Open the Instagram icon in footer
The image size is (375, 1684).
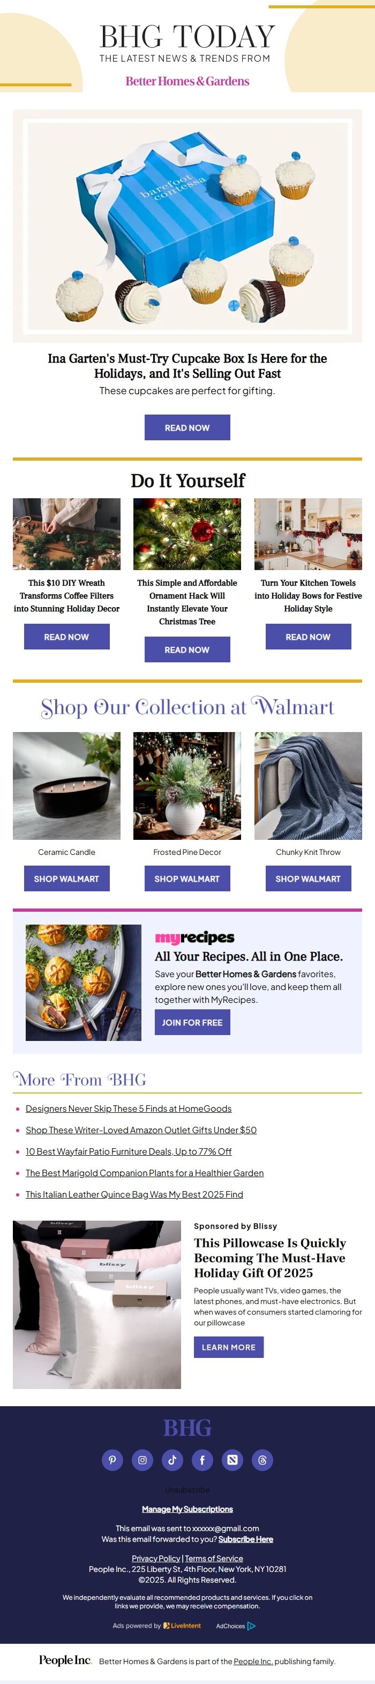142,1460
